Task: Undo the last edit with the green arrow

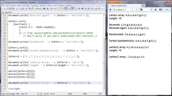Action: point(37,9)
